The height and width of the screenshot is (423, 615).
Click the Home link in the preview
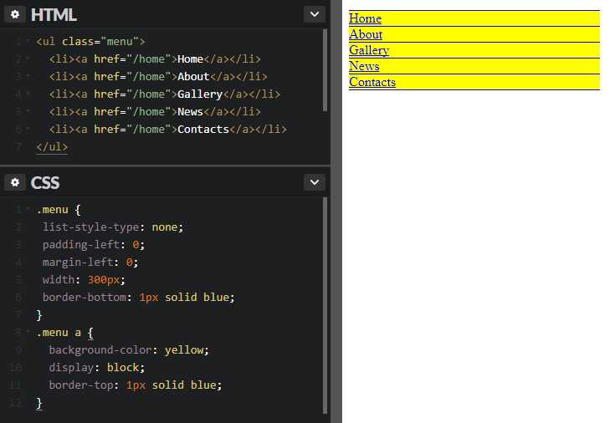pyautogui.click(x=365, y=18)
